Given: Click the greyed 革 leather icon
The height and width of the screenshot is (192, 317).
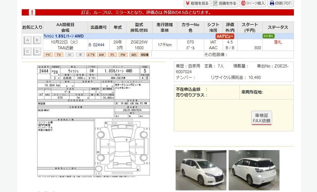Looking at the screenshot, I should tap(80, 55).
